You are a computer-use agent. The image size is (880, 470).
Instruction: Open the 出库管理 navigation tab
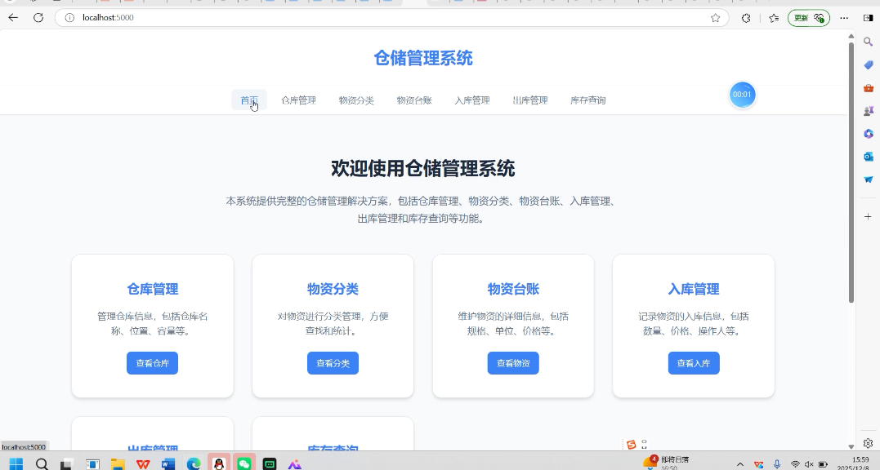529,100
